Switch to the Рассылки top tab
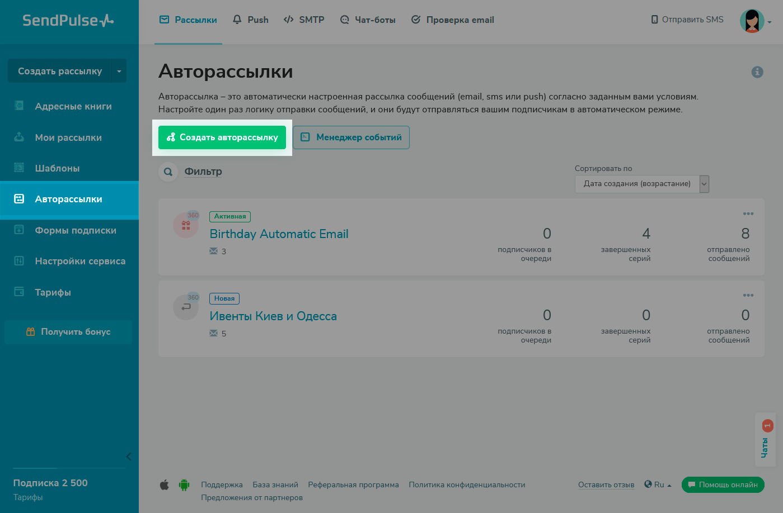 coord(188,20)
